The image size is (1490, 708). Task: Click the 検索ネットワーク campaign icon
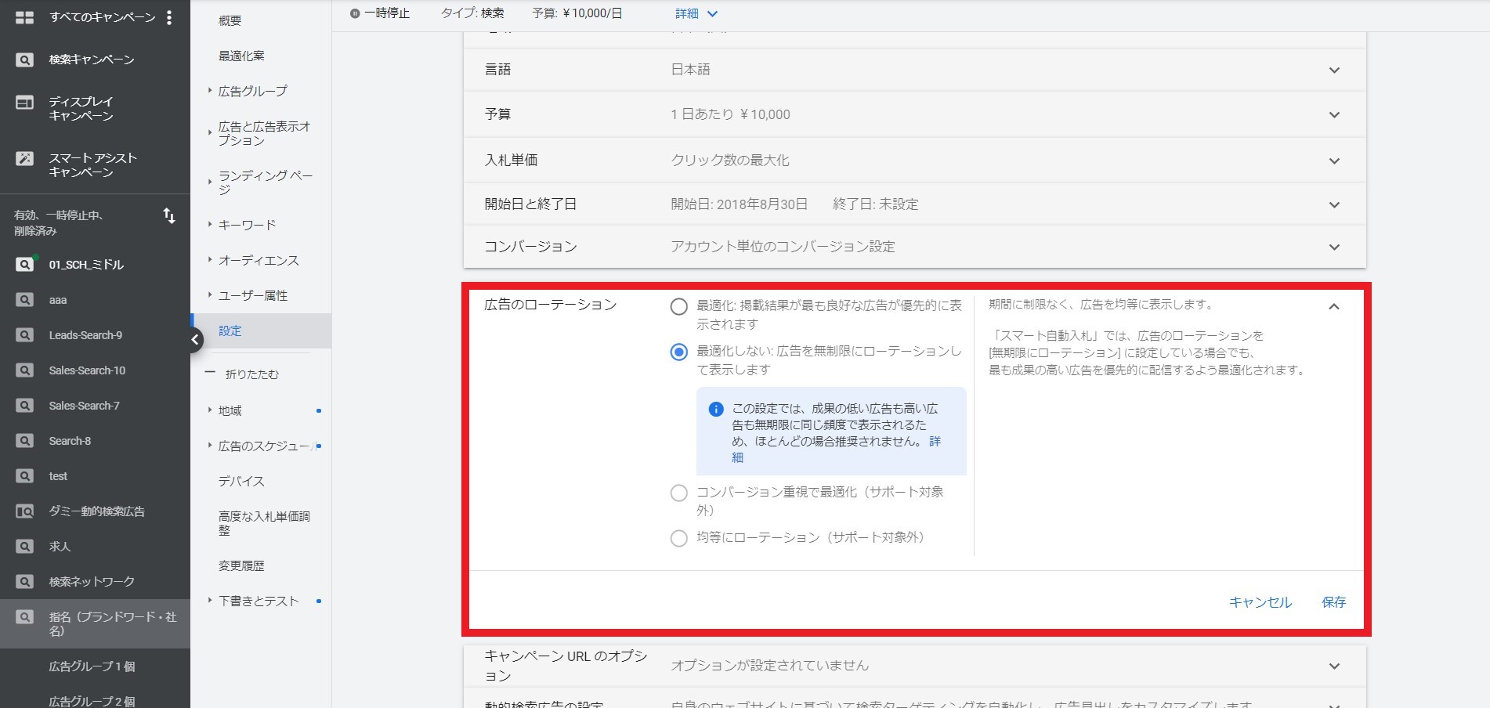[24, 582]
